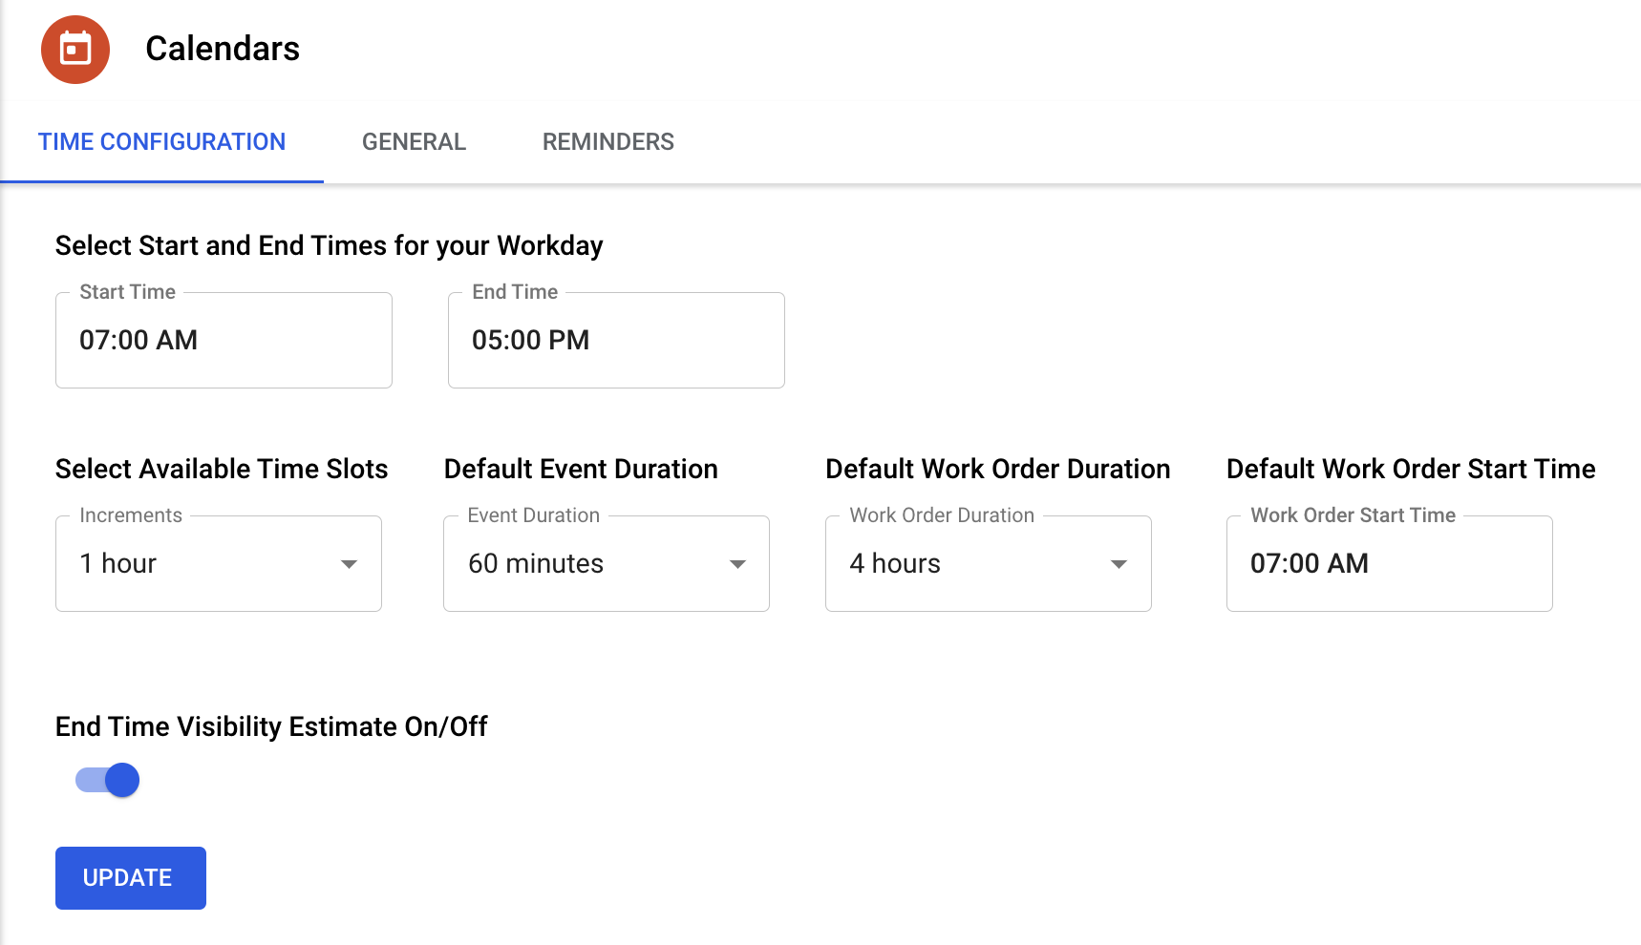Click the End Time Visibility Estimate heading
The height and width of the screenshot is (945, 1641).
coord(271,726)
